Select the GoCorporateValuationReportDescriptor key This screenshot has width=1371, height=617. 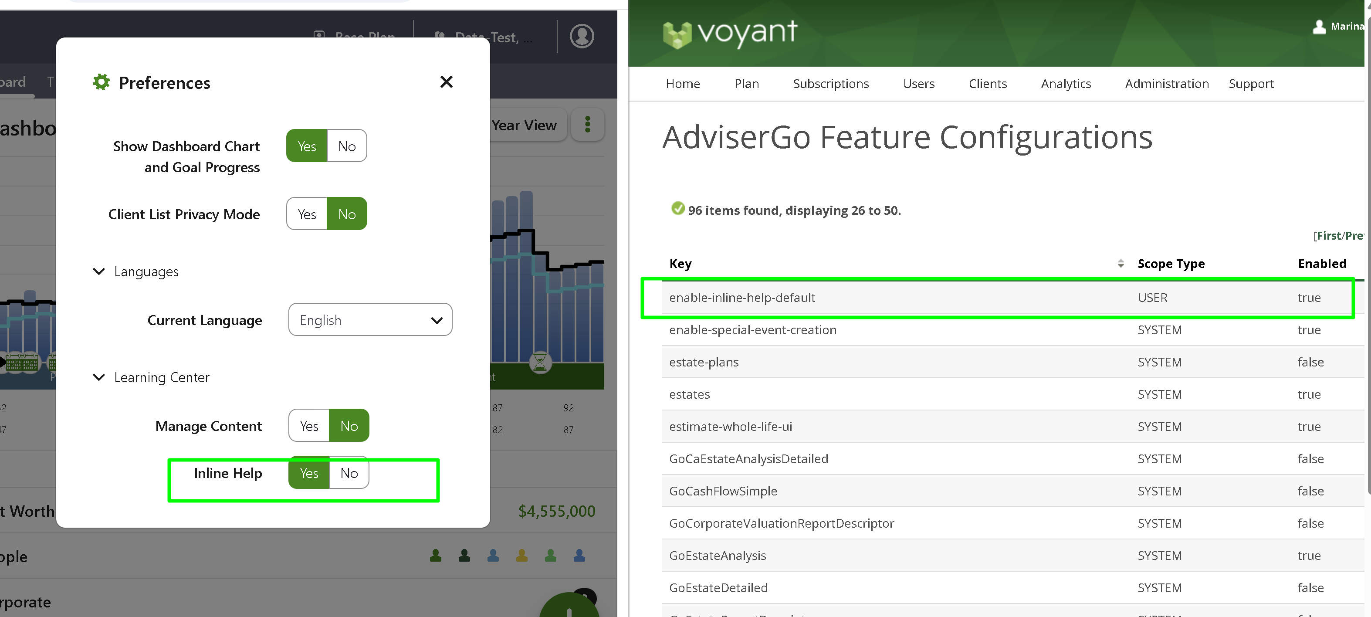point(781,523)
